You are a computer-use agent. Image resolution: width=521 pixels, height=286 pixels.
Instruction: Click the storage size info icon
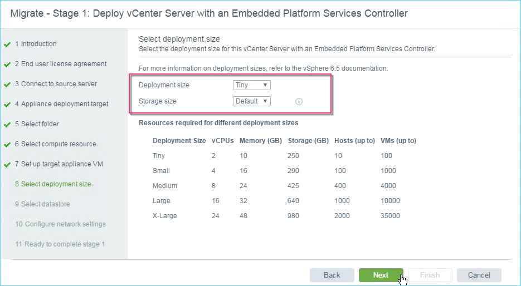pos(299,101)
